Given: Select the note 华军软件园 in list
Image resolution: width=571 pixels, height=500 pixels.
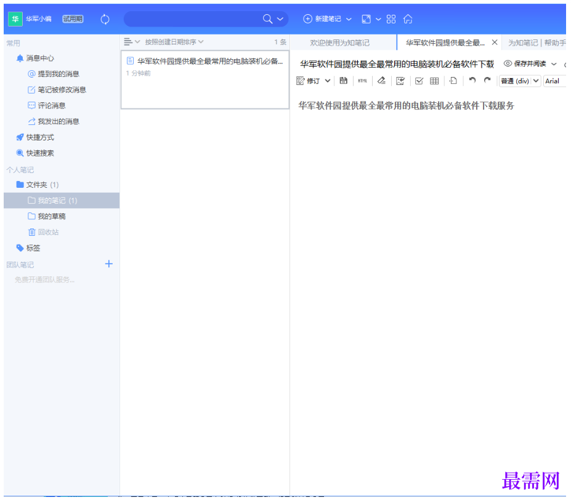Looking at the screenshot, I should (205, 79).
